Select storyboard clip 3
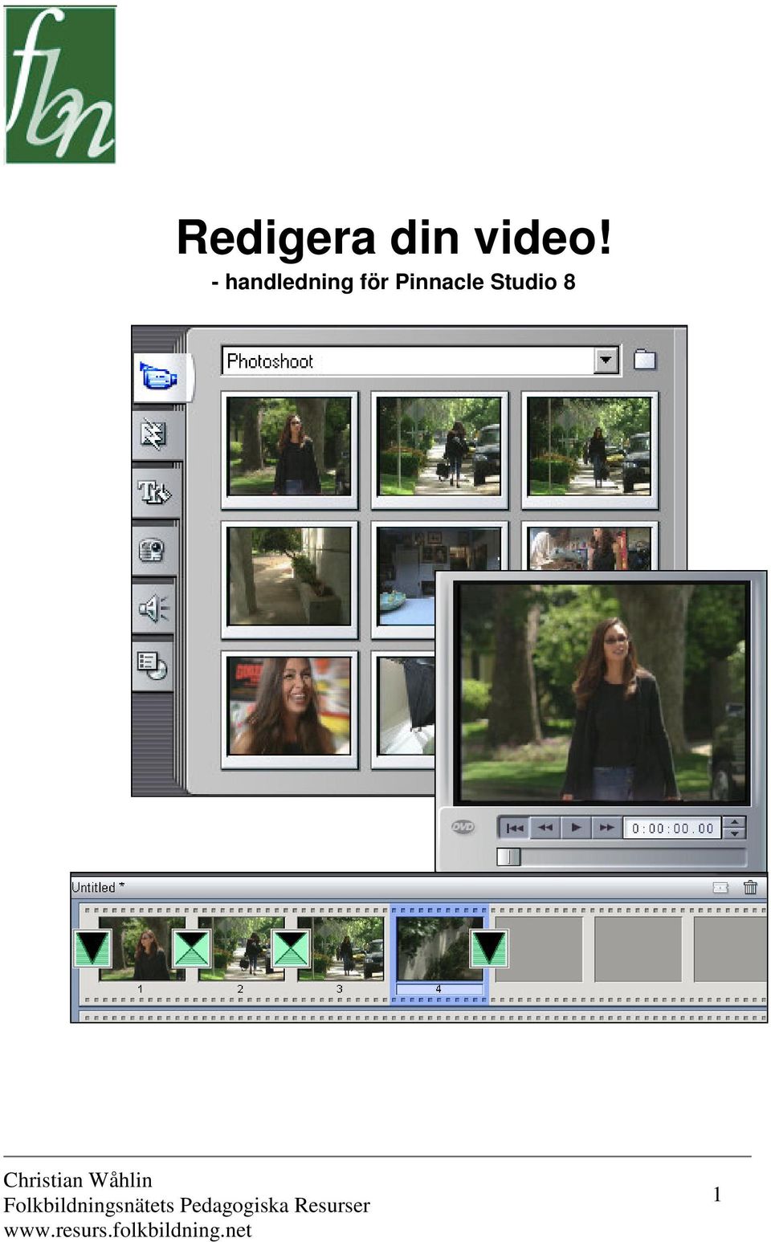This screenshot has height=1242, width=771. pyautogui.click(x=341, y=949)
